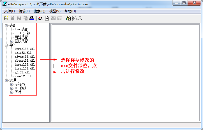Expand the 字符串 node

(x=11, y=84)
